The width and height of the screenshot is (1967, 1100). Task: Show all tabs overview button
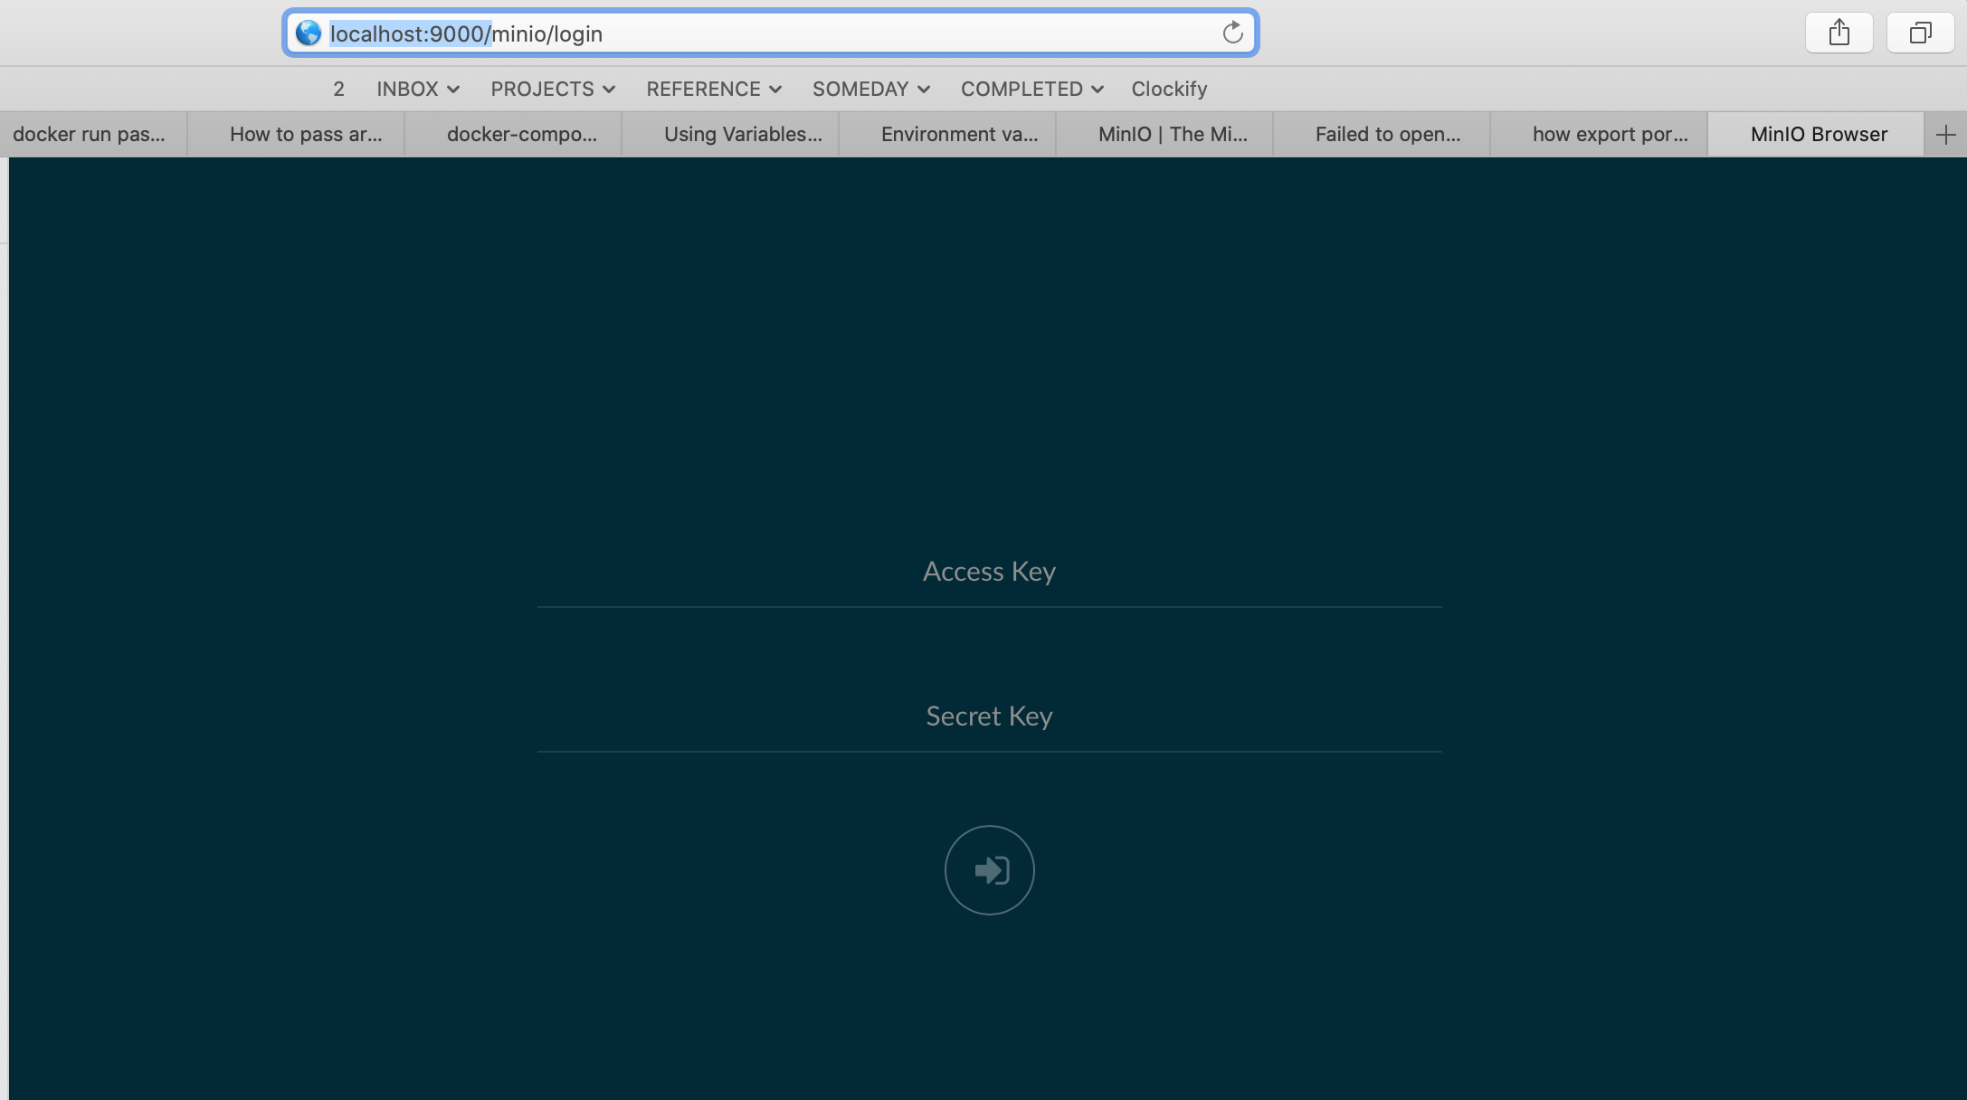click(x=1920, y=33)
